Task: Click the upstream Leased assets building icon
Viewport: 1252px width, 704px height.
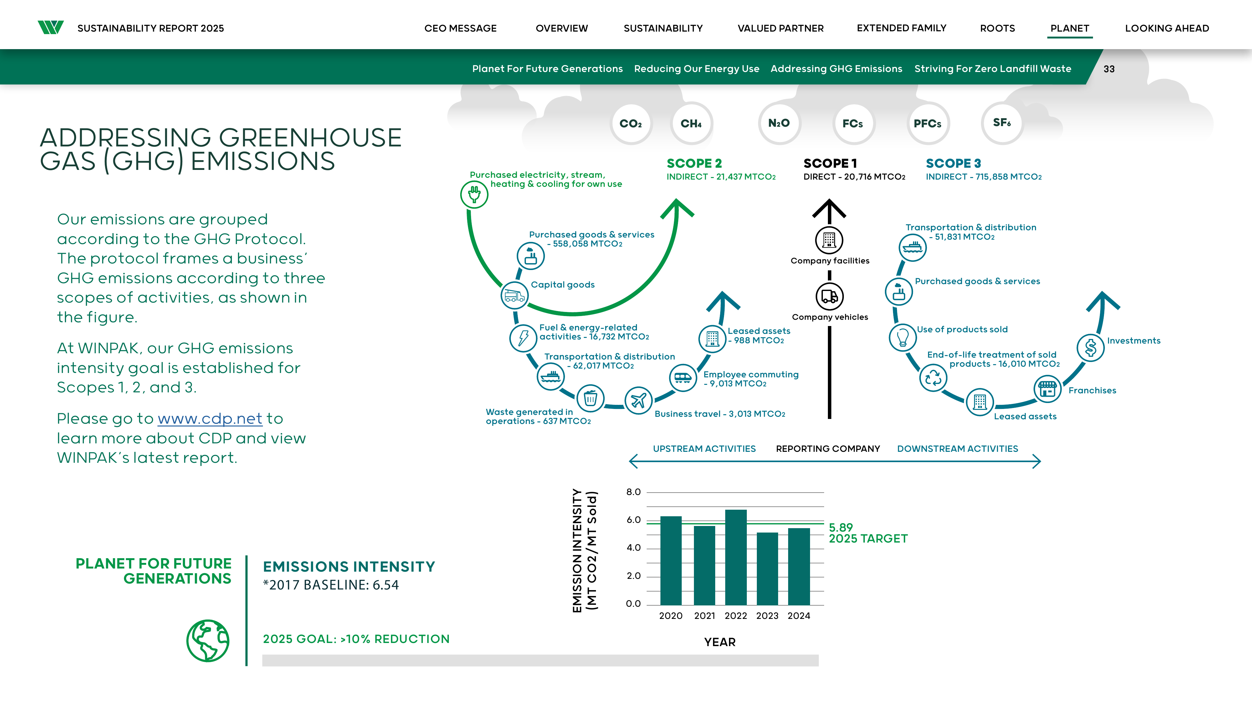Action: tap(712, 339)
